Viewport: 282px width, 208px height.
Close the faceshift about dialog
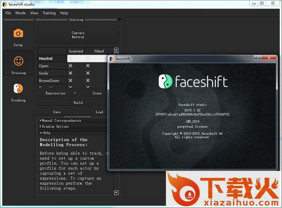269,57
